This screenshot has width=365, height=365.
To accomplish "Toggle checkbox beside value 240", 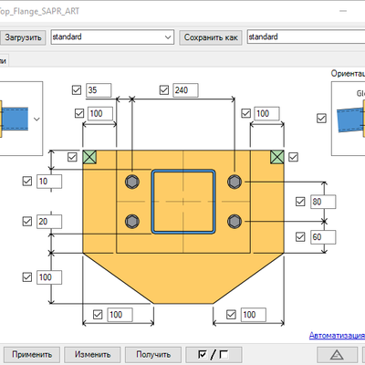I will pyautogui.click(x=164, y=90).
